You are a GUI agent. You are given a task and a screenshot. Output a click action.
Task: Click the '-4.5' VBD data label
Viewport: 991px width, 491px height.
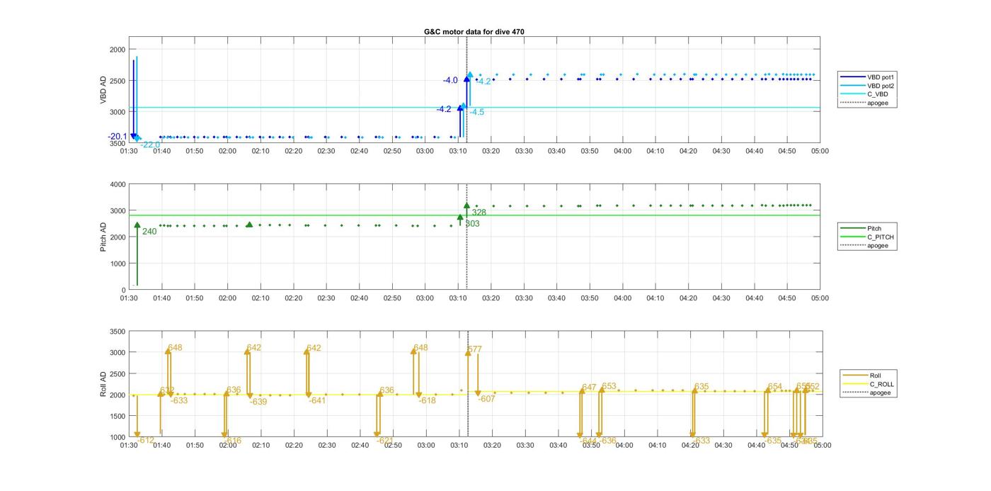coord(476,112)
